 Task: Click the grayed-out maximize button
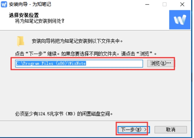[x=165, y=4]
